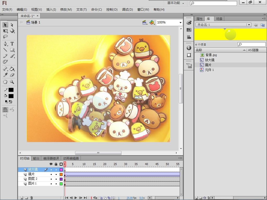Pick the Eyedropper tool
Screen dimensions: 267x200
point(5,75)
